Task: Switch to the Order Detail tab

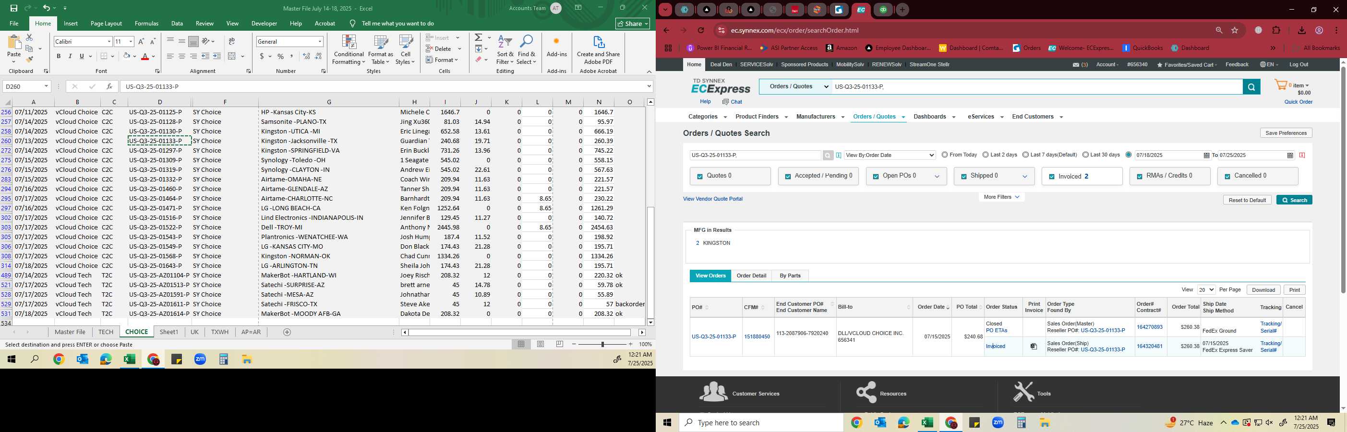Action: point(751,276)
